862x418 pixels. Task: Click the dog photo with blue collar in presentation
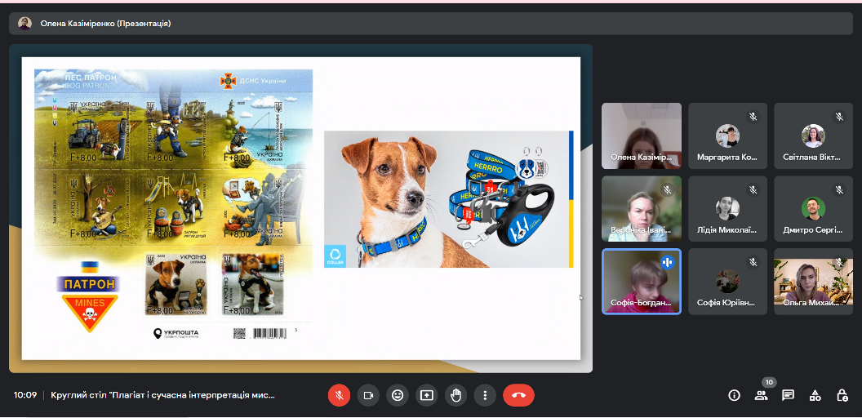point(449,199)
